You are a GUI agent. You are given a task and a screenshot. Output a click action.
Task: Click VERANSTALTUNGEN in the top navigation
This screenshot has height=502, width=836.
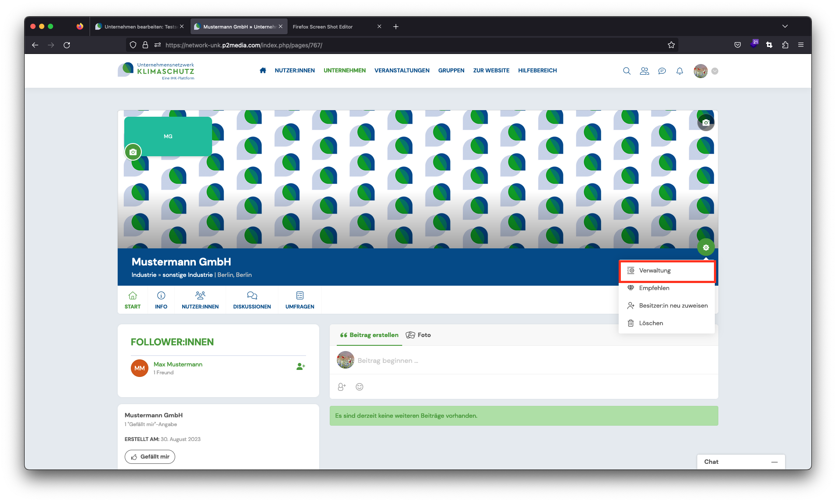pyautogui.click(x=402, y=70)
